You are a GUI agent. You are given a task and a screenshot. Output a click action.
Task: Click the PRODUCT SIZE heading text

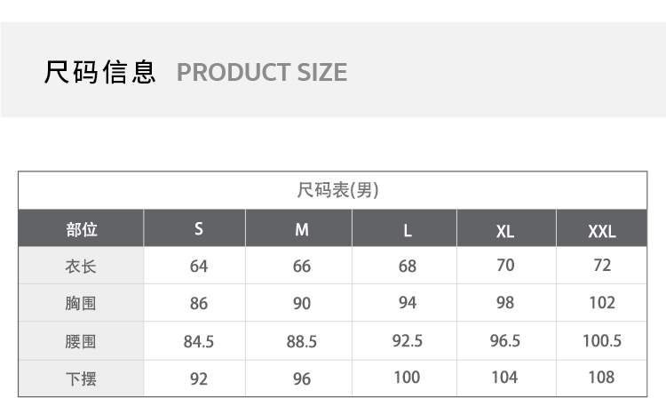click(262, 73)
